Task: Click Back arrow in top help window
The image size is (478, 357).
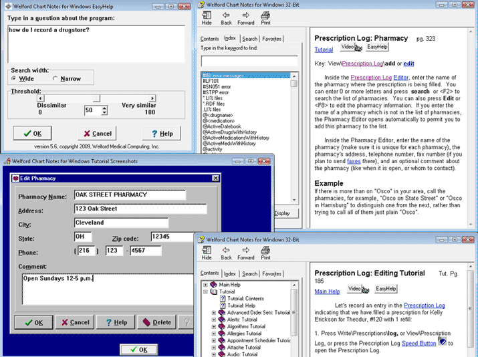Action: tap(226, 15)
